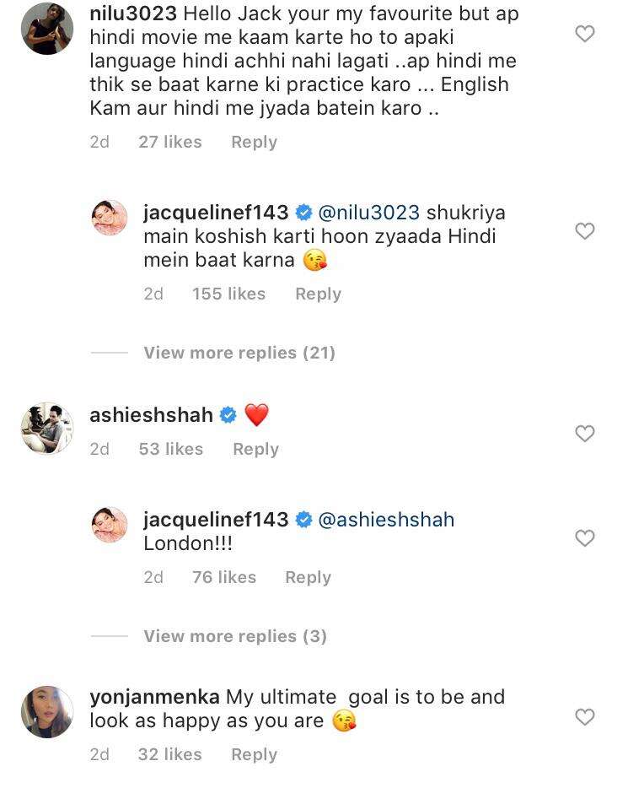The image size is (628, 788).
Task: Reply to ashieshshah's heart comment
Action: point(255,450)
